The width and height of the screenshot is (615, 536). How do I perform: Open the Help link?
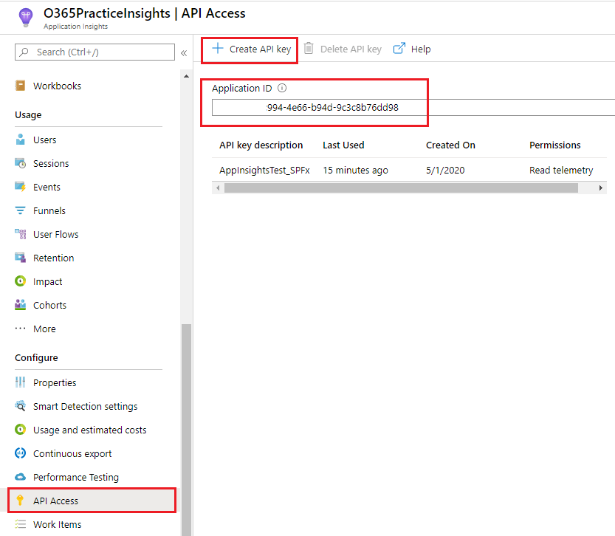pyautogui.click(x=412, y=49)
